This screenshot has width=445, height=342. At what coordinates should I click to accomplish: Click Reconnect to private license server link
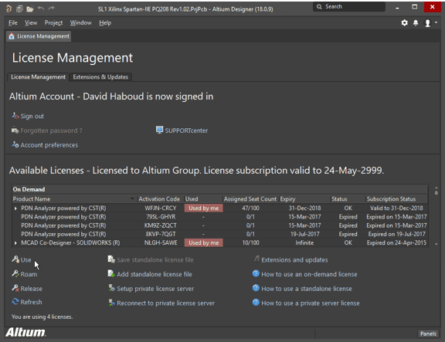(x=166, y=303)
